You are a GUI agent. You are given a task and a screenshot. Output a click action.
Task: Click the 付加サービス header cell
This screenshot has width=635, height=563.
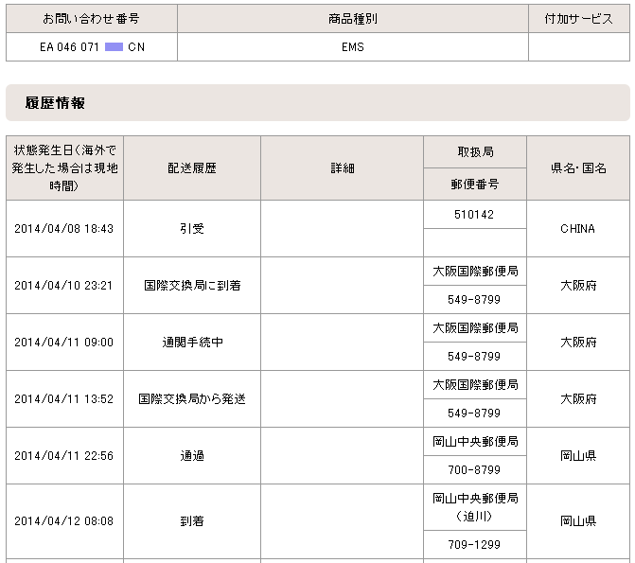click(578, 19)
